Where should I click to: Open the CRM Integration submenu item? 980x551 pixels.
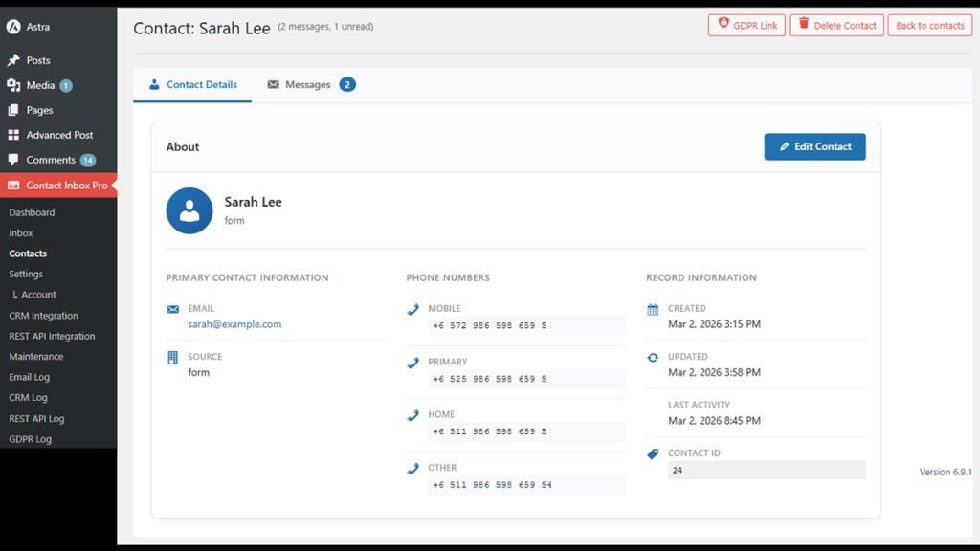tap(43, 316)
